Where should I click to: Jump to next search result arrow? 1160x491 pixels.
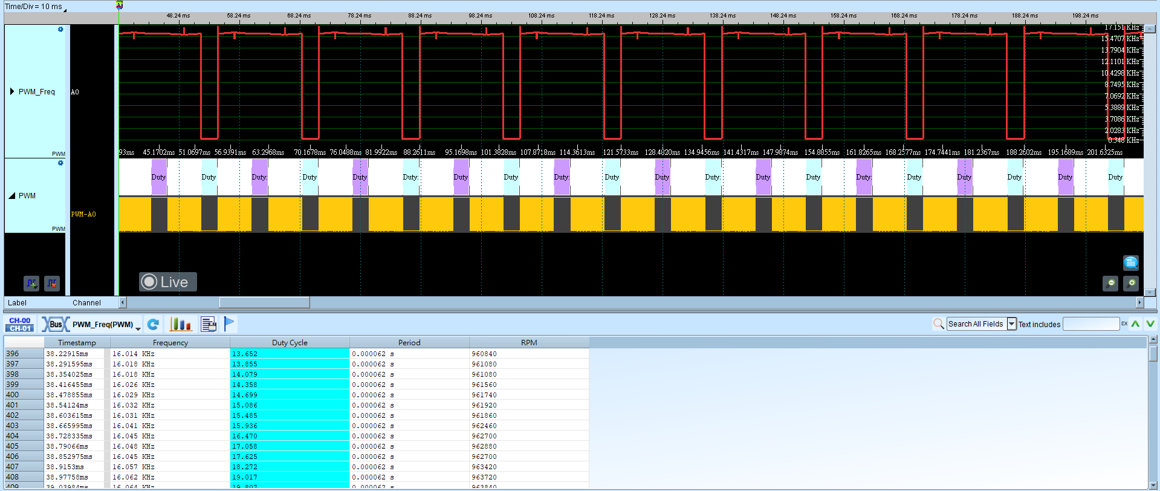tap(1150, 324)
